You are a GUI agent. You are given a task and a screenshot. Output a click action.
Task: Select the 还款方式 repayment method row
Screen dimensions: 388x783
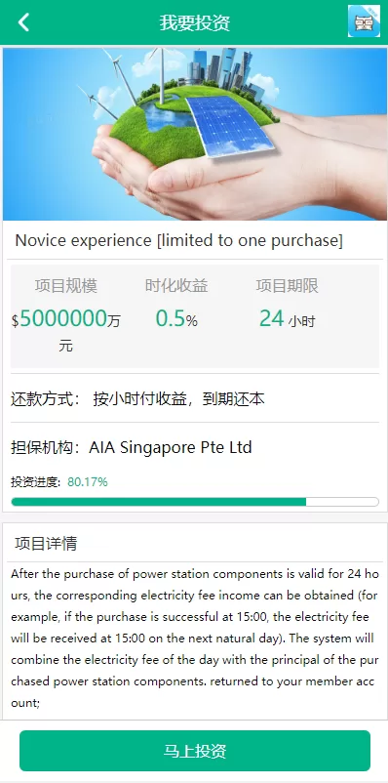click(x=195, y=398)
